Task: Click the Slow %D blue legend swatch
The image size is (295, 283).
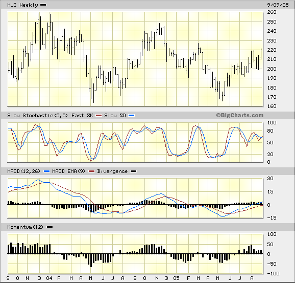Action: click(x=131, y=116)
